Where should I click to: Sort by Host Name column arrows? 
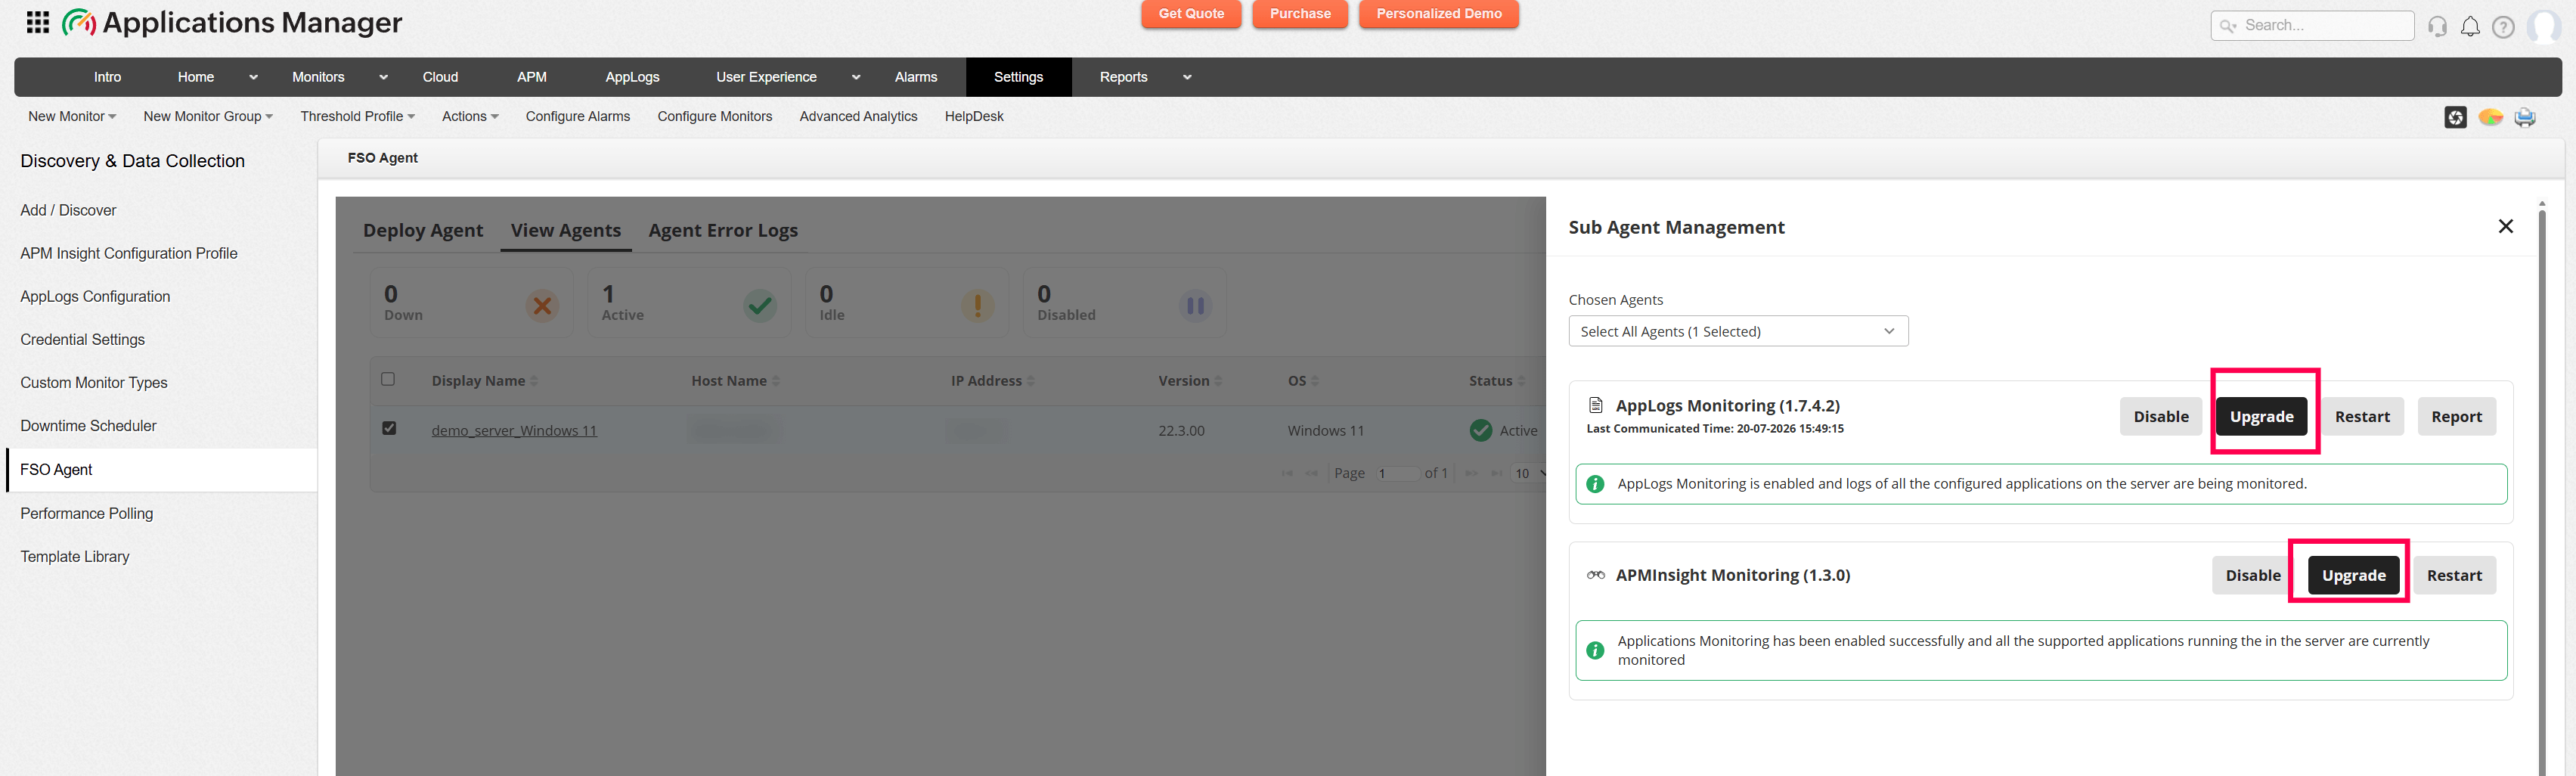click(x=776, y=381)
